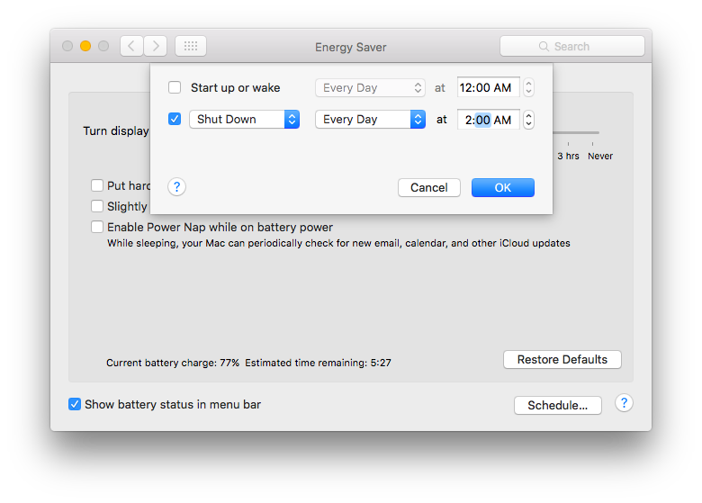Uncheck the Shut Down schedule checkbox
This screenshot has height=503, width=702.
[175, 119]
